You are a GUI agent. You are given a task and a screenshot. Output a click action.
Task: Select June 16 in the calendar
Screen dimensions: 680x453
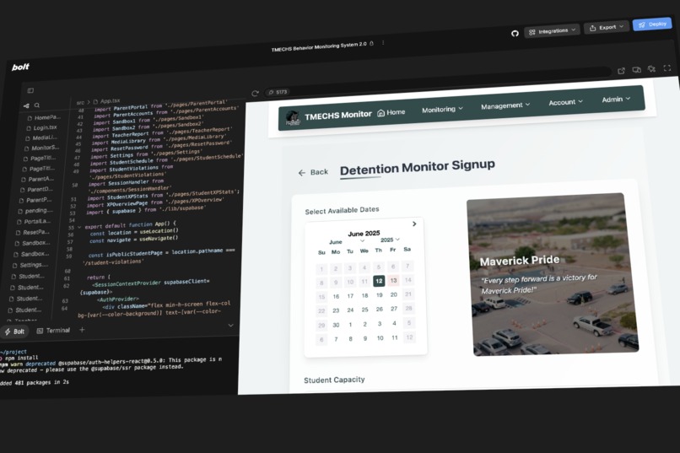[336, 296]
